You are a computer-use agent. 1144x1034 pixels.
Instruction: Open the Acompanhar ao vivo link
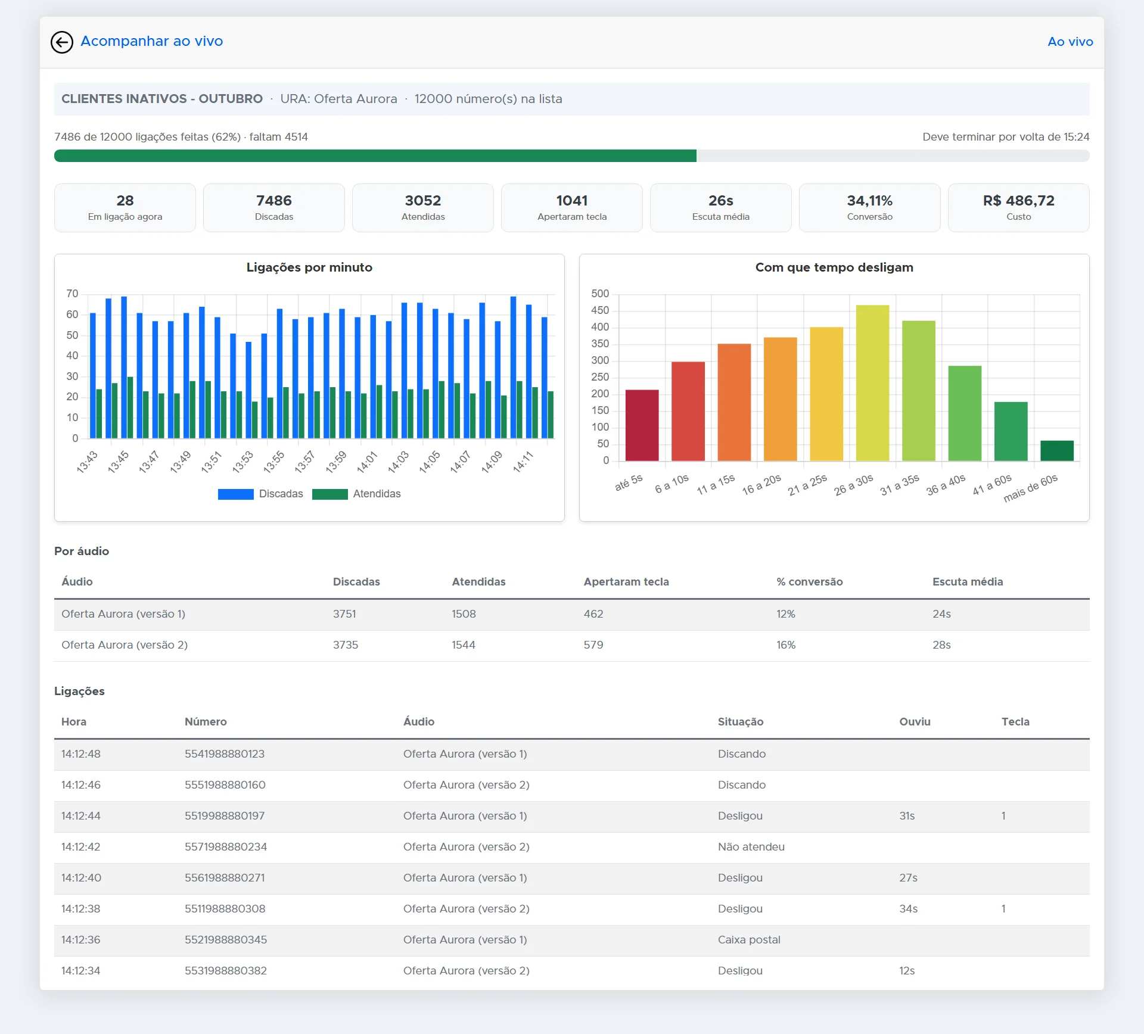tap(152, 41)
